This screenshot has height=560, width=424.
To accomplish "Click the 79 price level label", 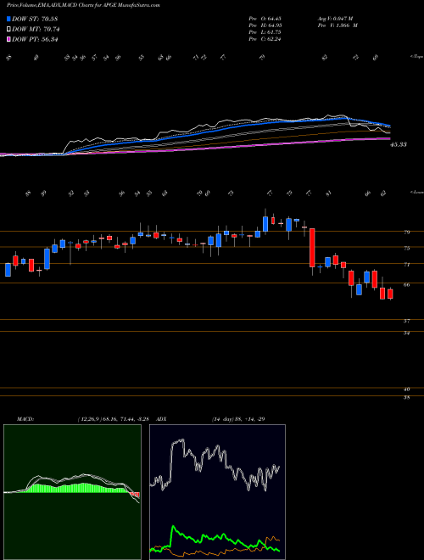I will 406,232.
